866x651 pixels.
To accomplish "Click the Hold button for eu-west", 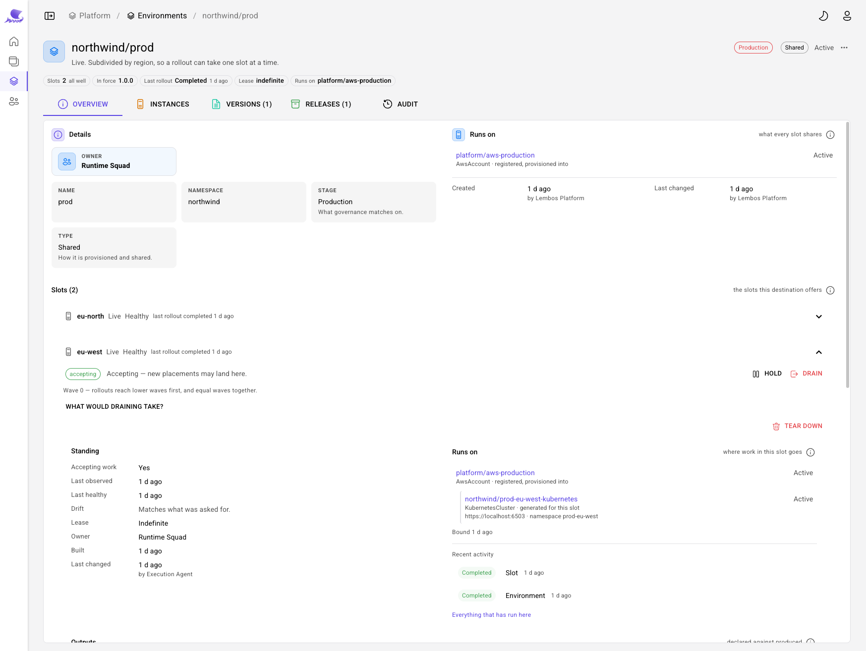I will point(766,374).
